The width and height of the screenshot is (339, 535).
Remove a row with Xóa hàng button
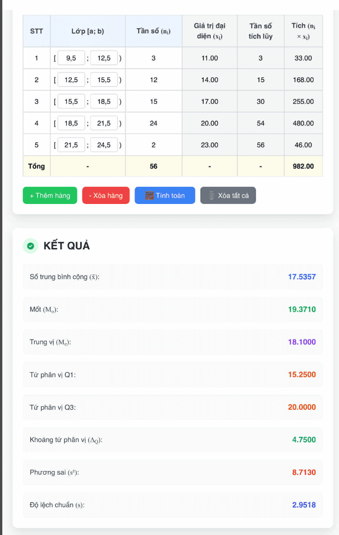(x=106, y=196)
